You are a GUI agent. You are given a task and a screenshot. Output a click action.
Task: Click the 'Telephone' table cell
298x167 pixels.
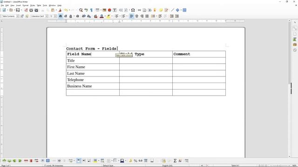pyautogui.click(x=93, y=80)
